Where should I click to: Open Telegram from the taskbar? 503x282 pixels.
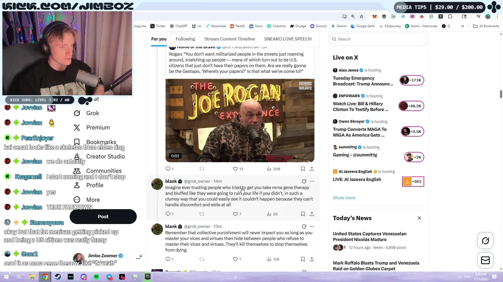109,277
